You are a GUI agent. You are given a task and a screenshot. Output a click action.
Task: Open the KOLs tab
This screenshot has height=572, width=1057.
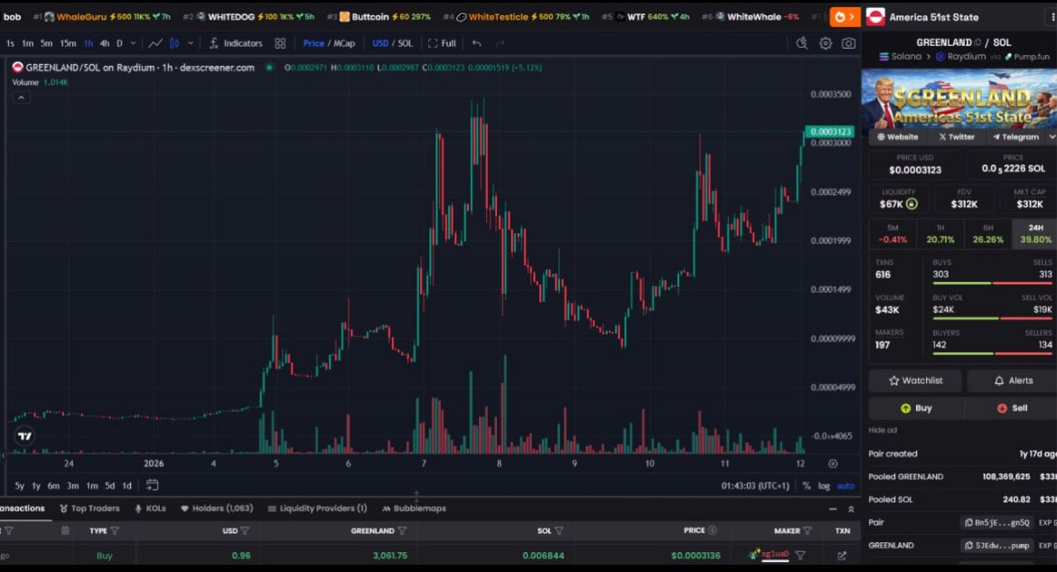click(150, 509)
